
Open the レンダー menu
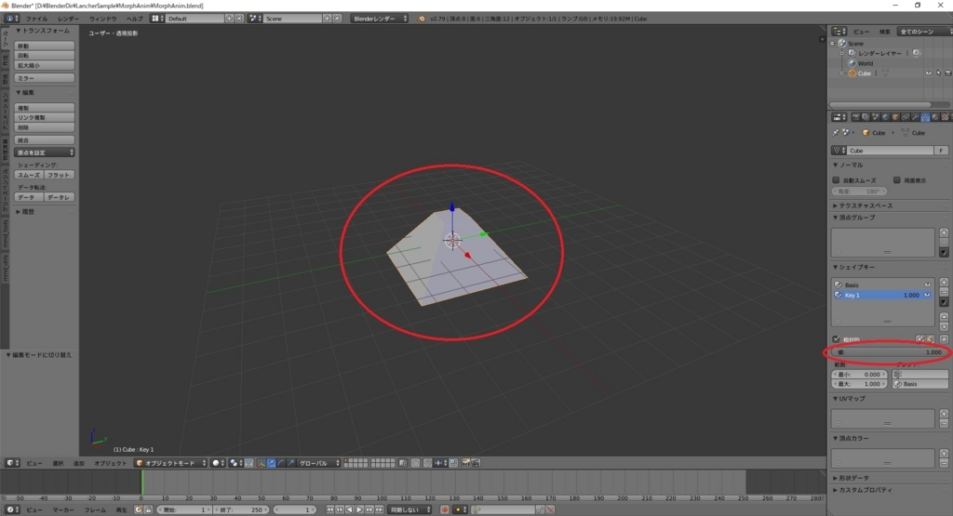[68, 19]
